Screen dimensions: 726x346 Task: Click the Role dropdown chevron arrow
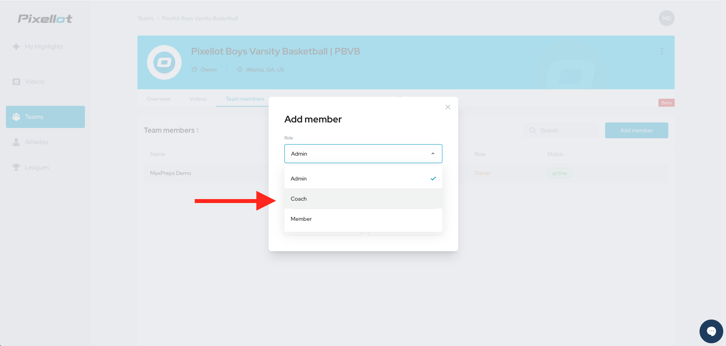[433, 154]
